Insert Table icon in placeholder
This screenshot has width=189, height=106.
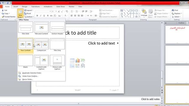click(72, 60)
